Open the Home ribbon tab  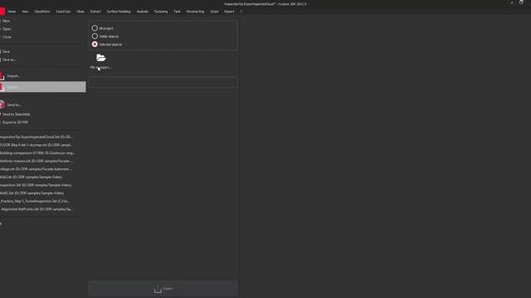point(12,12)
